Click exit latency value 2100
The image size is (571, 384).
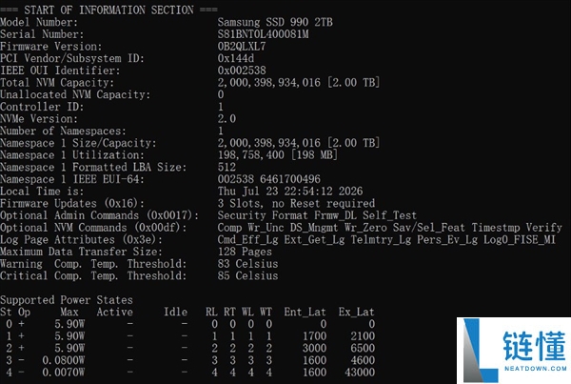click(363, 335)
